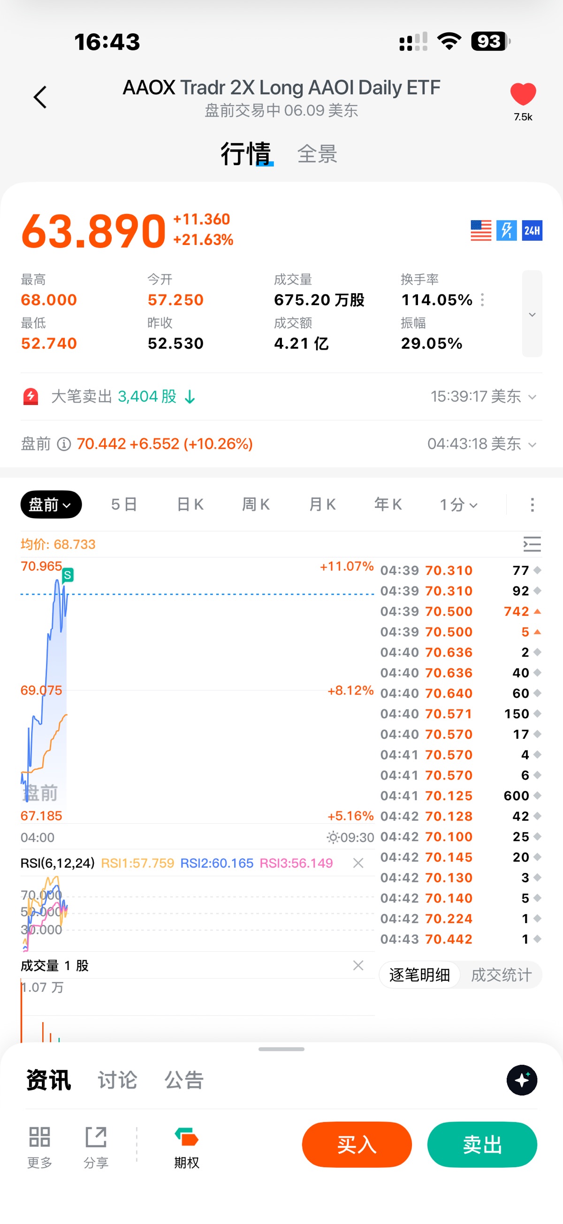
Task: Expand the pre-market time dropdown
Action: pyautogui.click(x=532, y=444)
